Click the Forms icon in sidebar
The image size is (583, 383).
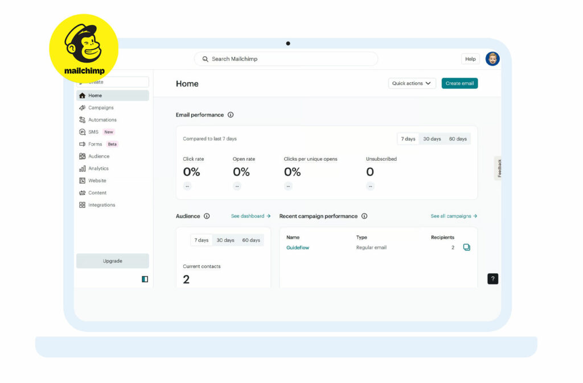click(82, 144)
